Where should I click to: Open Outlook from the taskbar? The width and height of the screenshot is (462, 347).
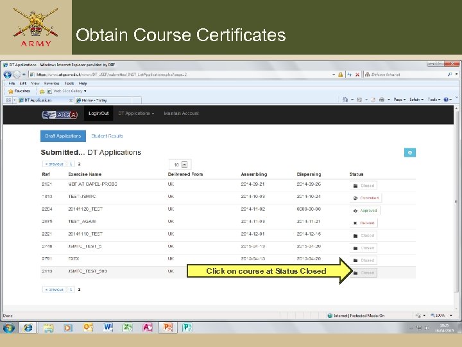(x=88, y=328)
